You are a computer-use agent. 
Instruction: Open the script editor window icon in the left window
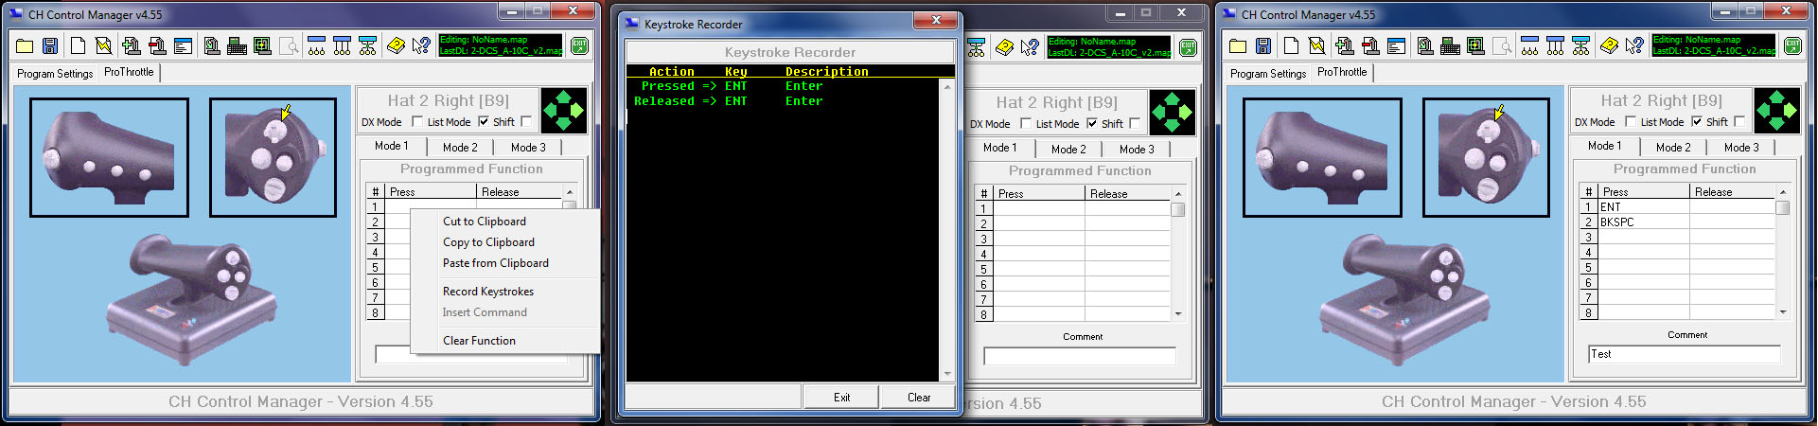pyautogui.click(x=183, y=45)
